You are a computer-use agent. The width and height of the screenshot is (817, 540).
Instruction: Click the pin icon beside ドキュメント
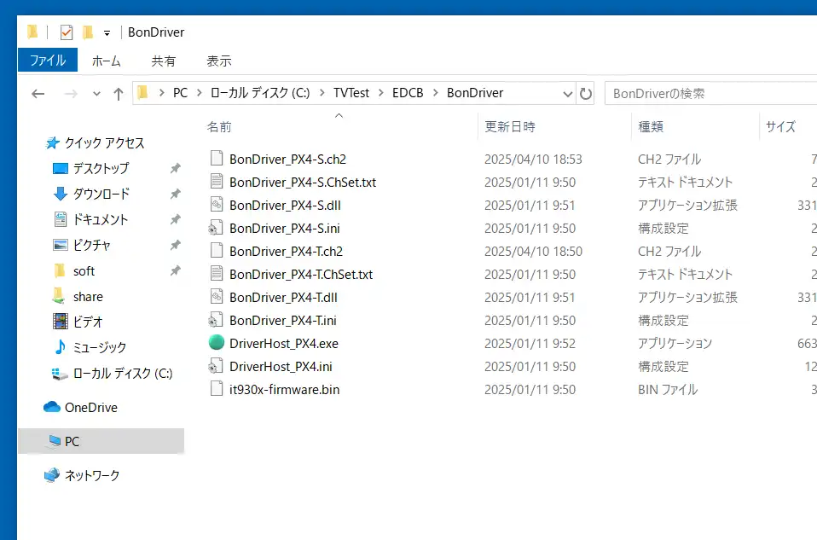[x=176, y=219]
